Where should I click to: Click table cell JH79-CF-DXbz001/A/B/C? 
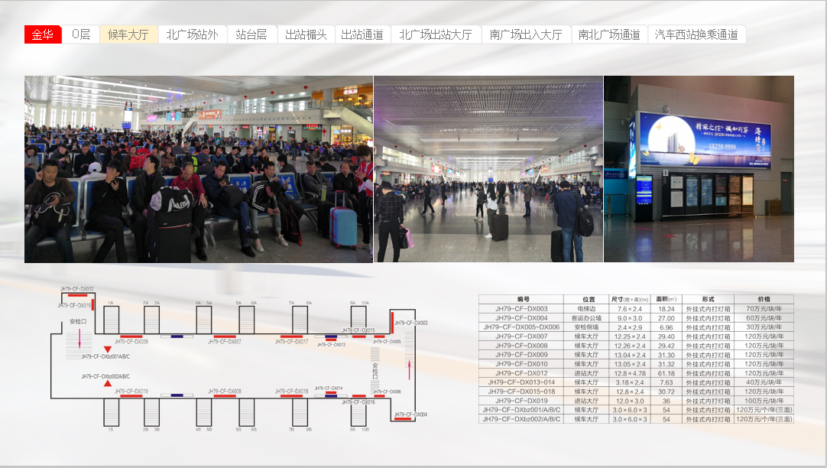[x=521, y=410]
